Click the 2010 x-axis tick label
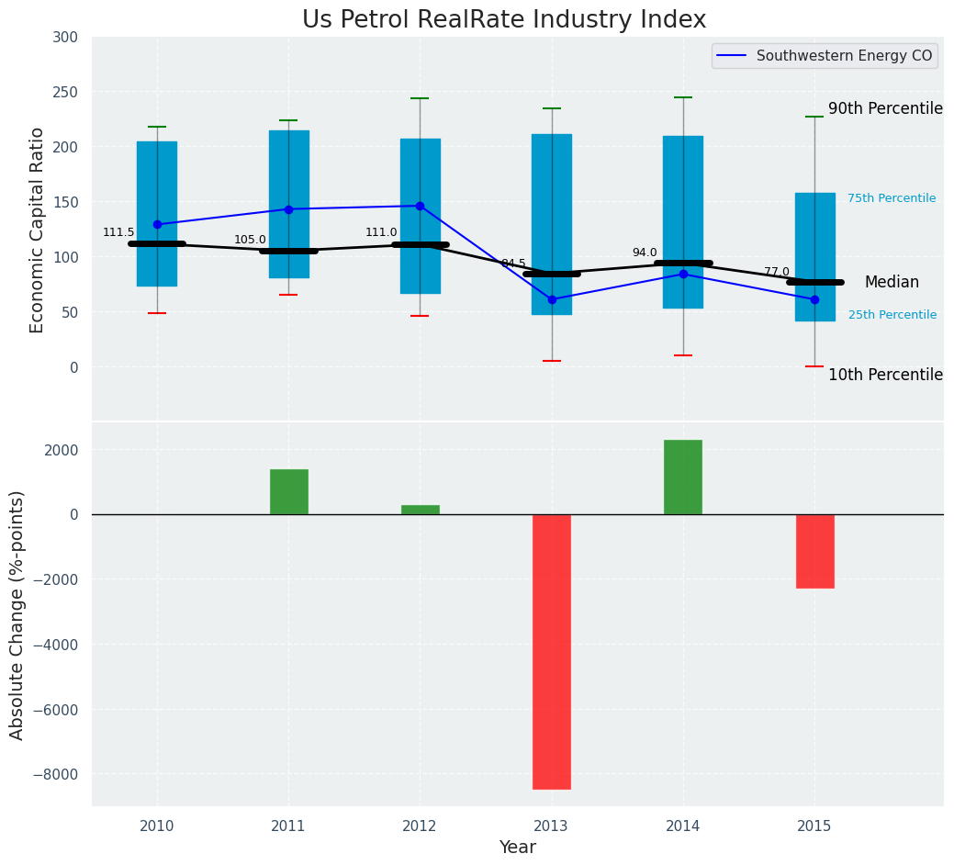Viewport: 954px width, 865px height. coord(157,826)
